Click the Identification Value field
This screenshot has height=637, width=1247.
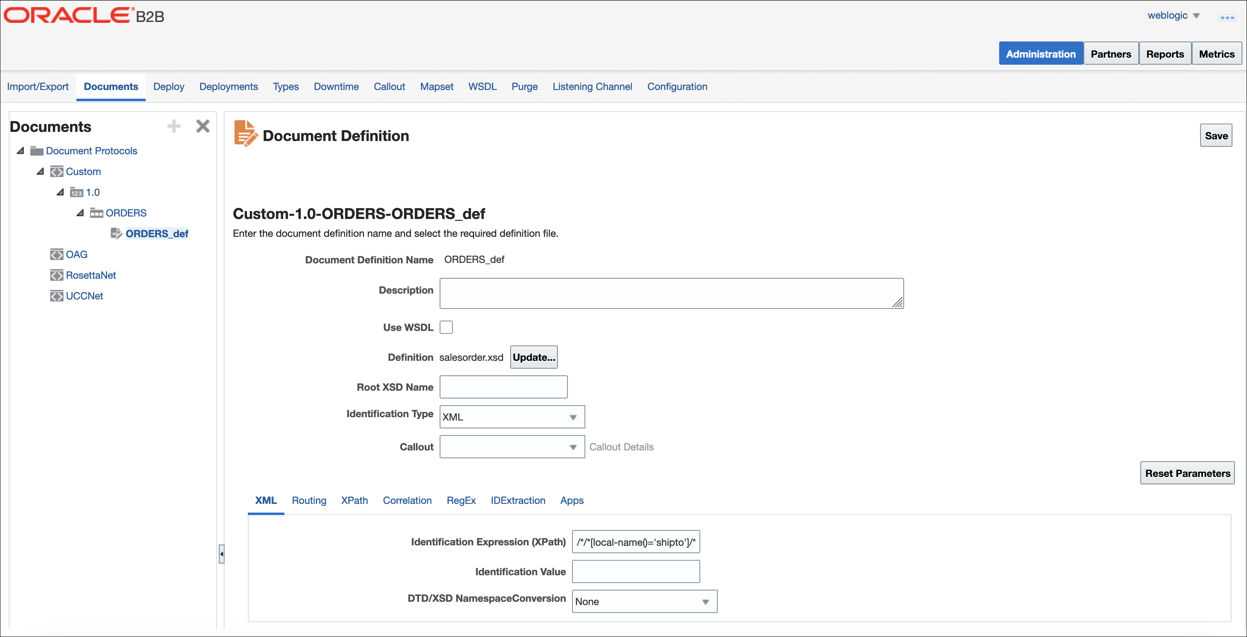point(636,572)
